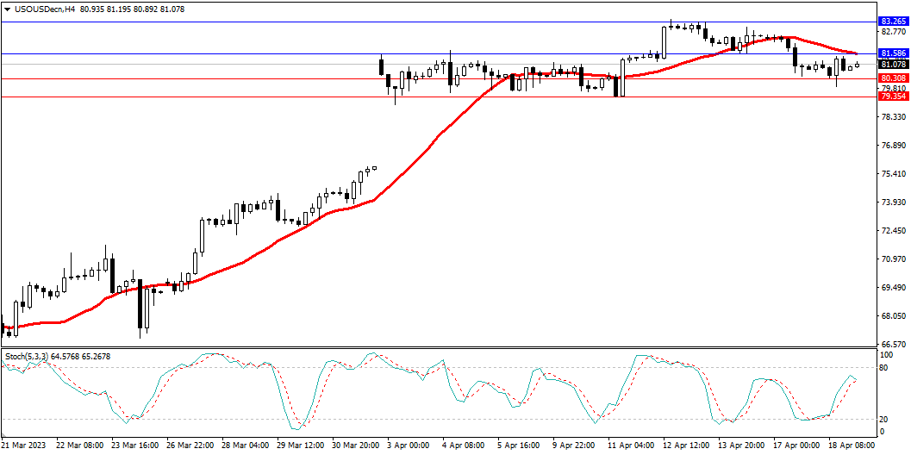Click the 29 Mar 12:00 time label
The image size is (911, 455).
301,445
